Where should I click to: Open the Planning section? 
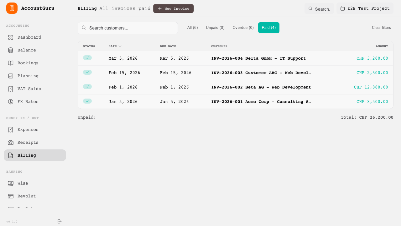click(28, 76)
